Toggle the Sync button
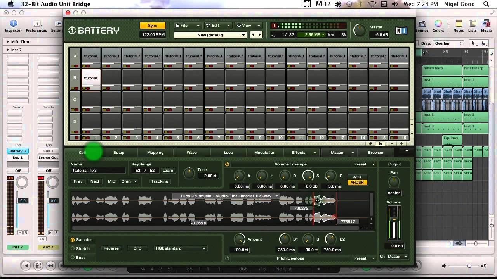 pos(153,26)
